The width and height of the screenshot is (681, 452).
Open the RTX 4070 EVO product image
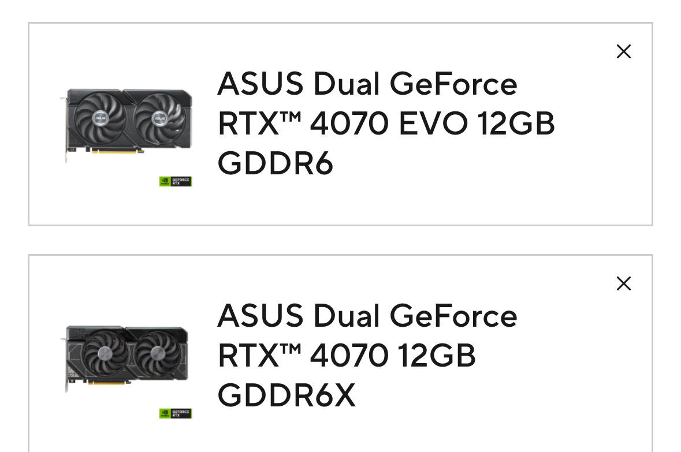tap(126, 126)
